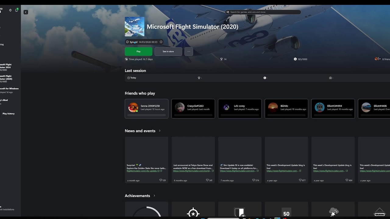
Task: Like the Tokyo Game Show post (341)
Action: [207, 180]
